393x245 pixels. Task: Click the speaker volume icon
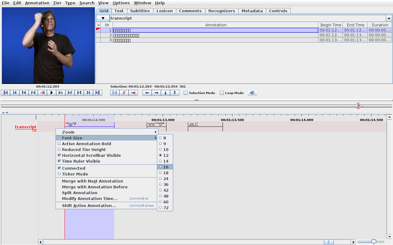point(252,93)
